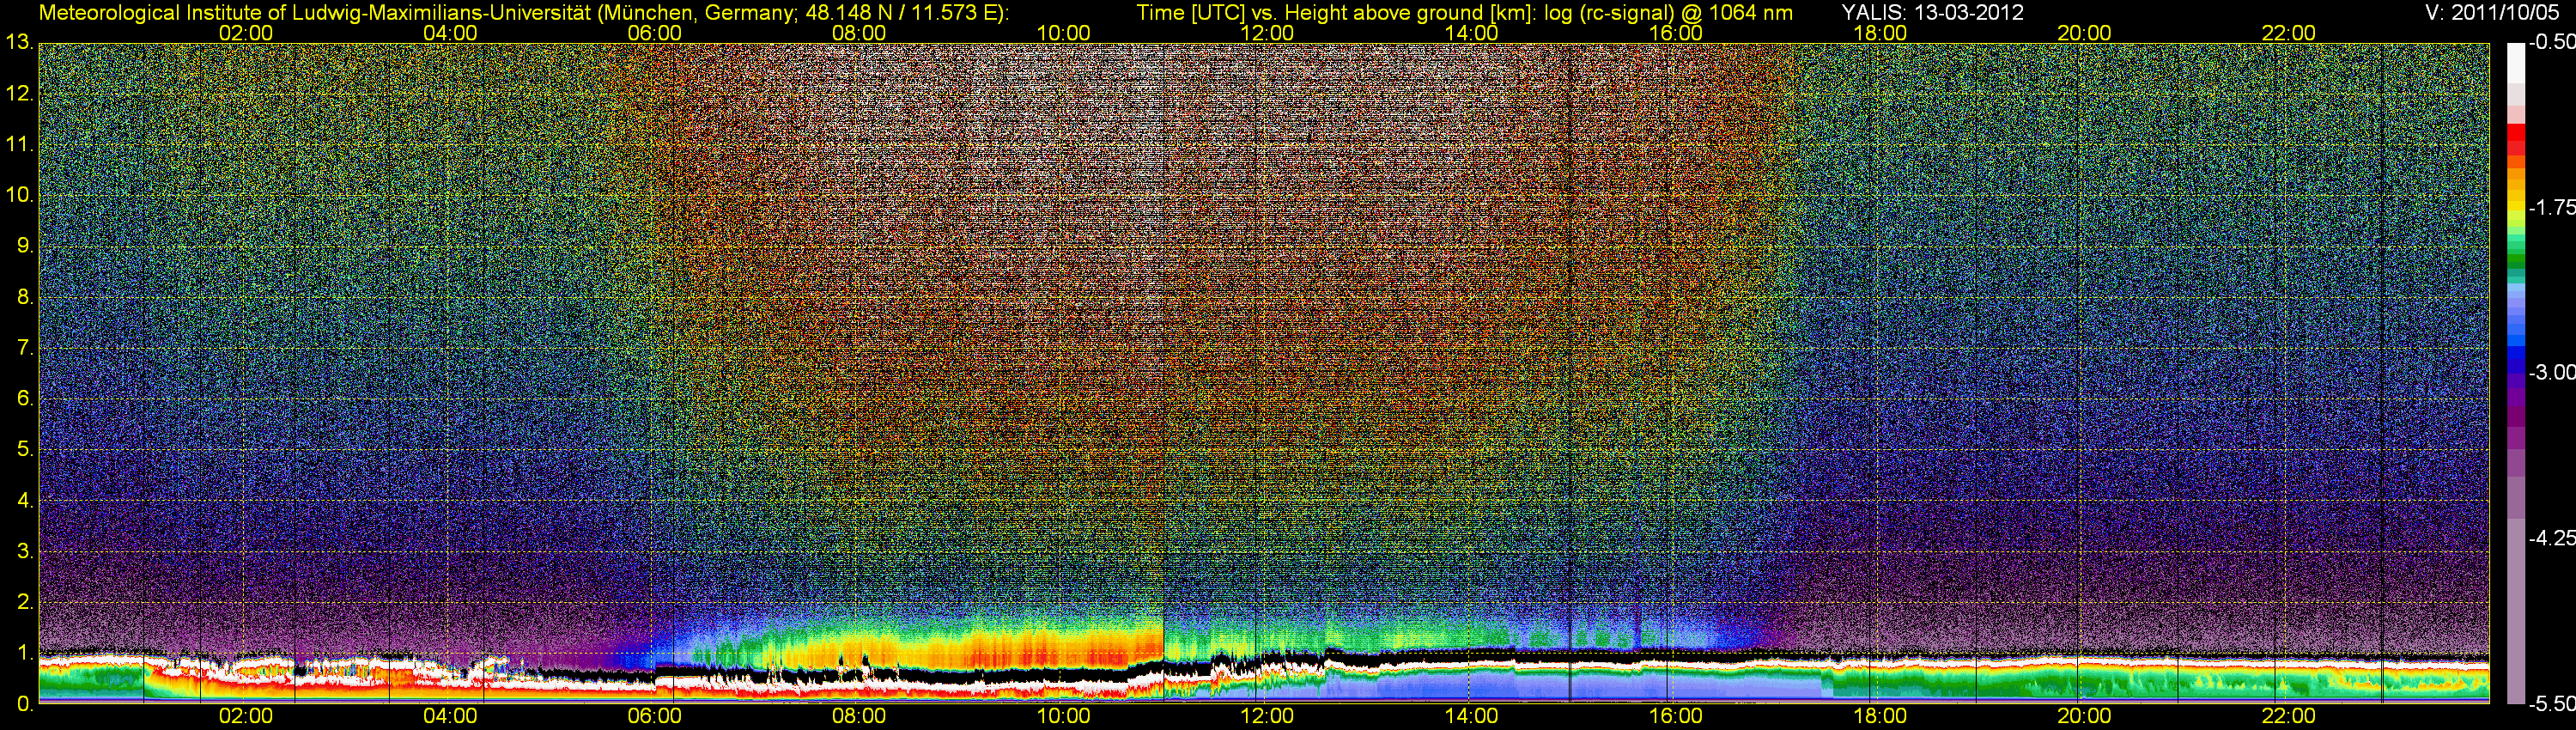Select the 18:00 mark on the top time axis

coord(1879,33)
